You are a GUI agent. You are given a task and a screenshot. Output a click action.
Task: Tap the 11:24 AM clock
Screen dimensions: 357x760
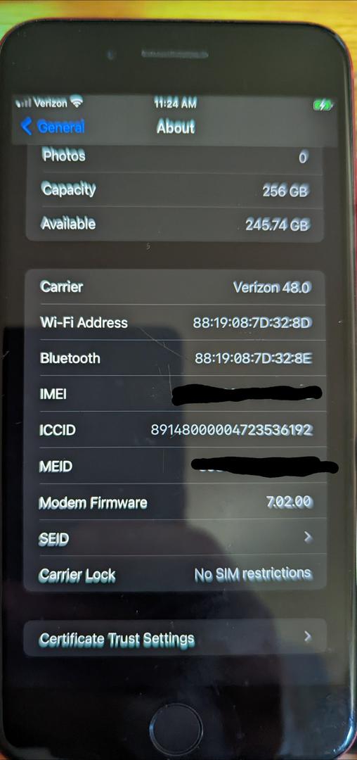[x=175, y=103]
